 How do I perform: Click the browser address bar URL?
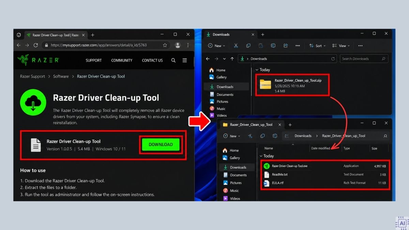point(99,45)
